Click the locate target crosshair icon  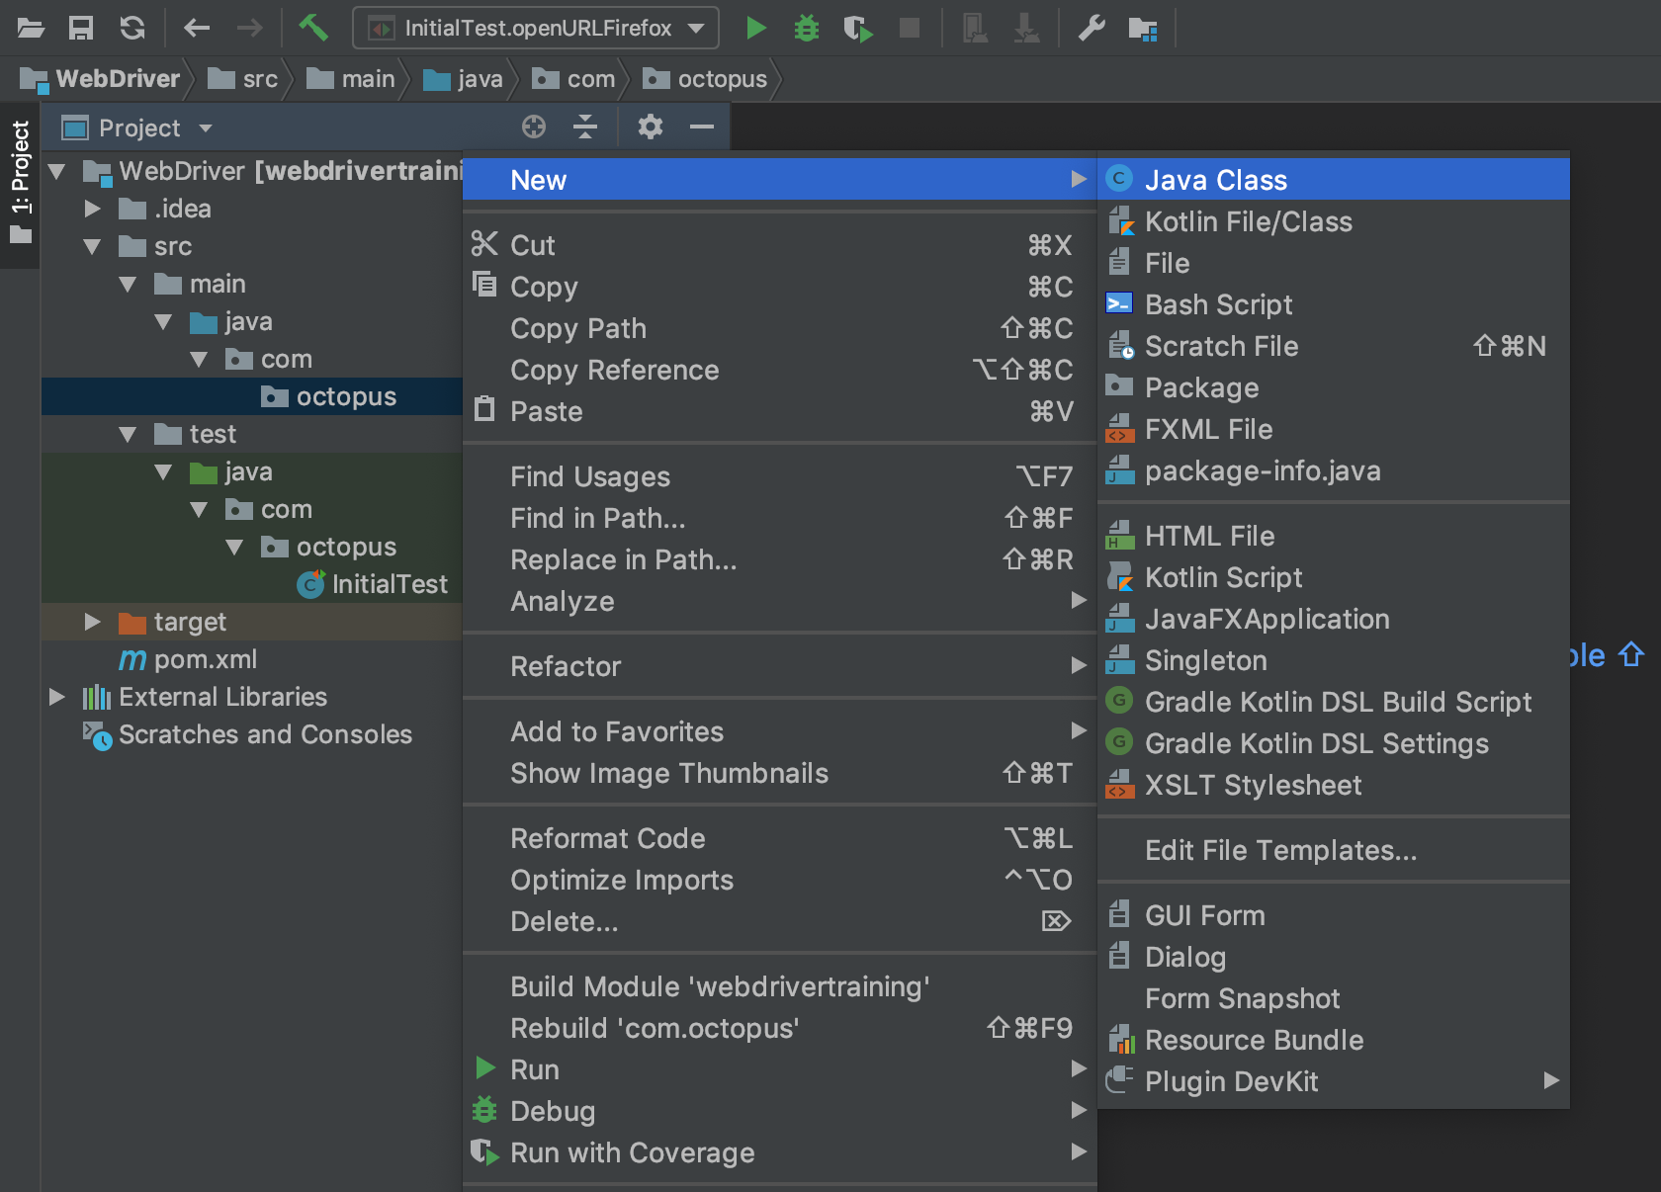click(534, 127)
